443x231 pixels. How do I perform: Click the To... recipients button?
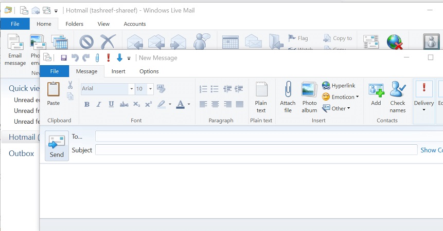point(77,137)
